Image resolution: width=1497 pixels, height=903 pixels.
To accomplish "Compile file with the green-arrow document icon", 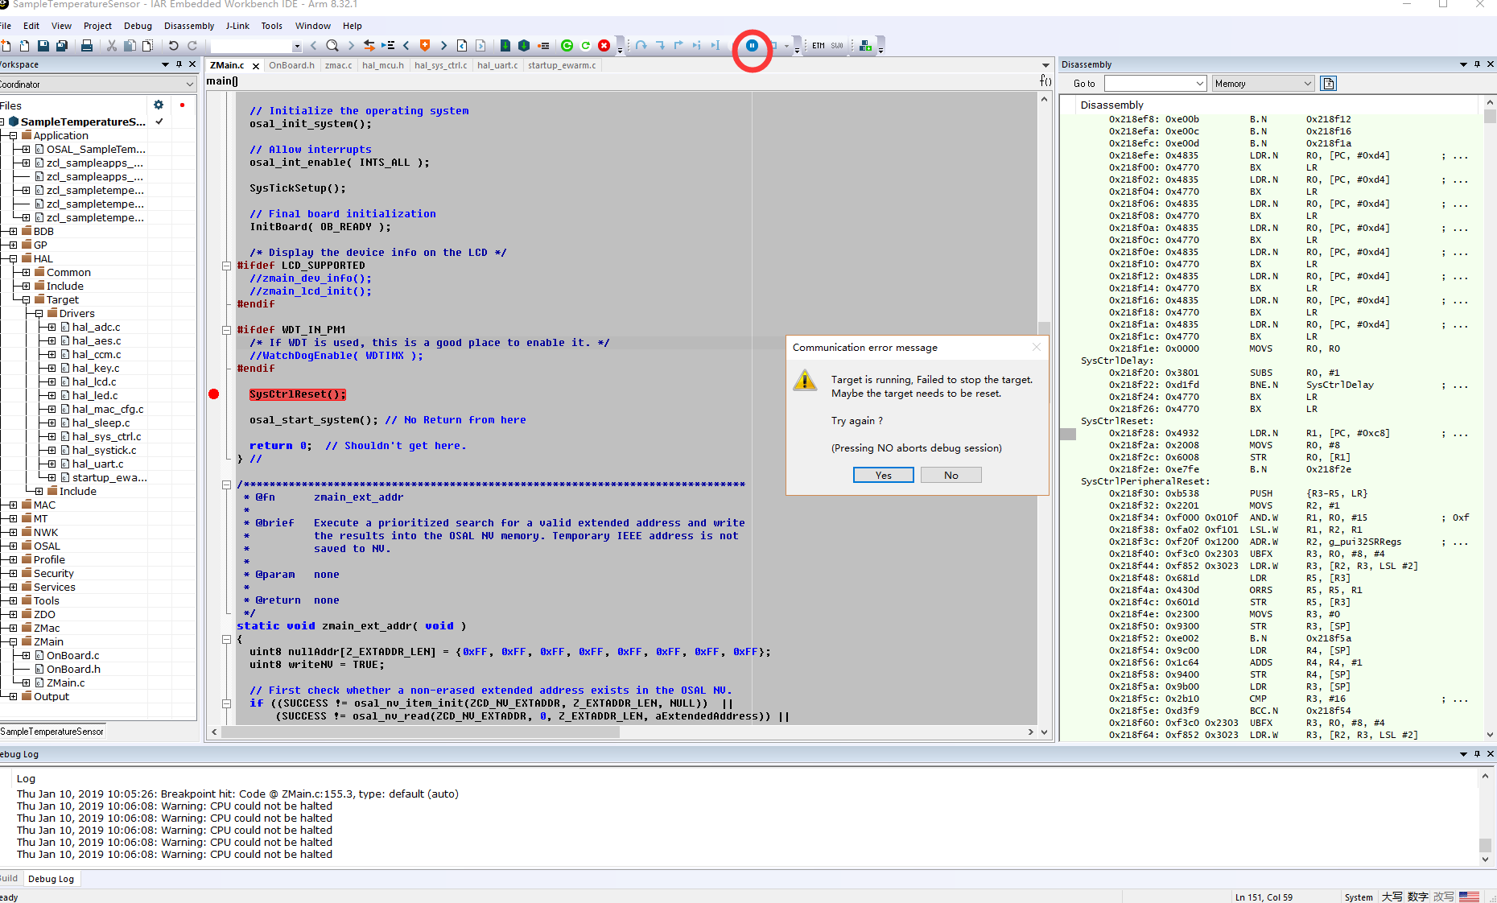I will click(x=505, y=46).
